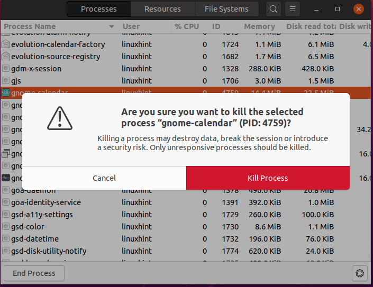Switch to the Resources tab
Image resolution: width=373 pixels, height=287 pixels.
point(163,9)
